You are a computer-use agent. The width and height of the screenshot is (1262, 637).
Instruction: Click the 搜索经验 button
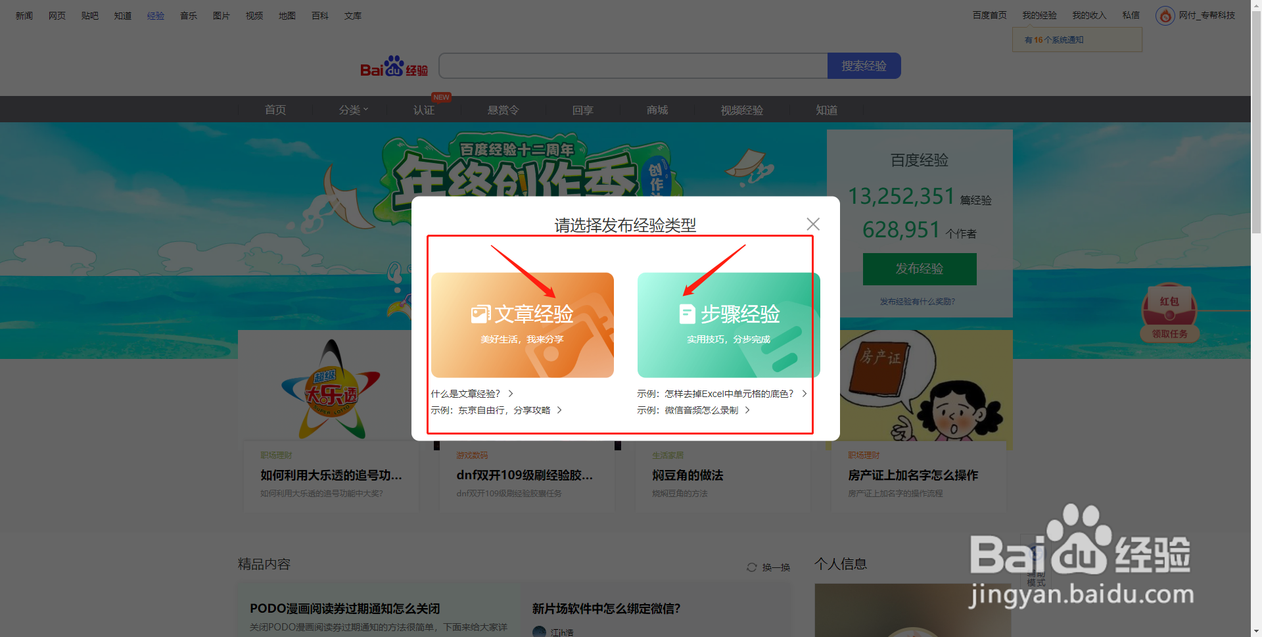click(864, 66)
